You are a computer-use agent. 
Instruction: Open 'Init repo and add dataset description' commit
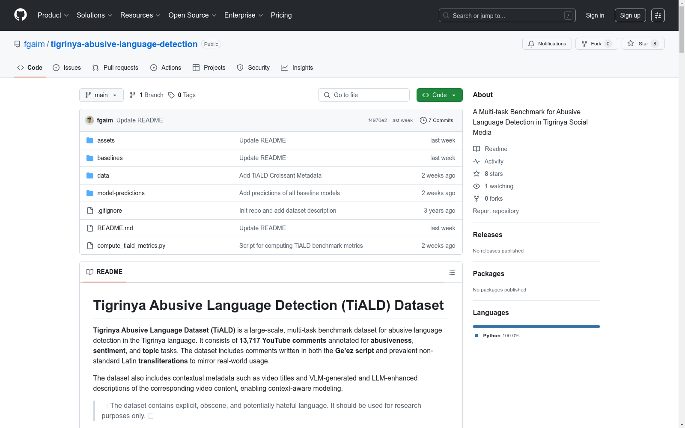(288, 211)
